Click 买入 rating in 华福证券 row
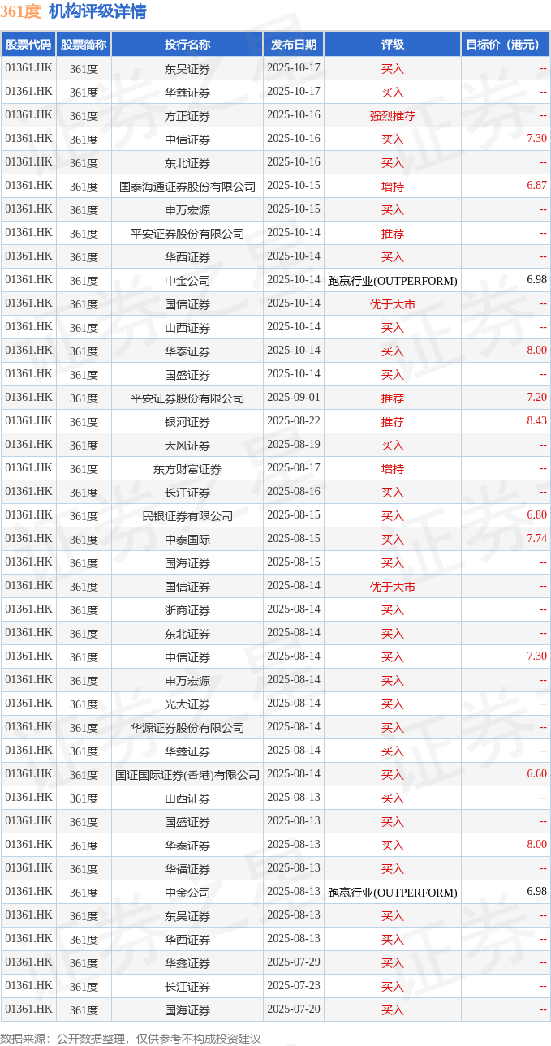This screenshot has height=1046, width=551. [x=393, y=869]
